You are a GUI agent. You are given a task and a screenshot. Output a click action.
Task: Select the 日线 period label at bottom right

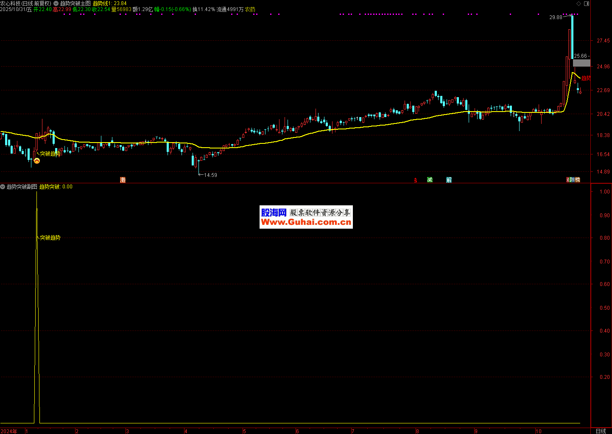point(601,431)
